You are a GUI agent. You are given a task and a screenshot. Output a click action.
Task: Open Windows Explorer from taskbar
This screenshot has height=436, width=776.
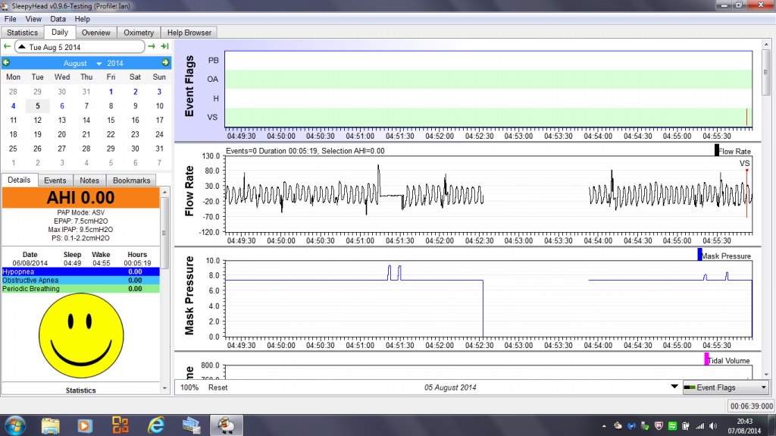50,425
